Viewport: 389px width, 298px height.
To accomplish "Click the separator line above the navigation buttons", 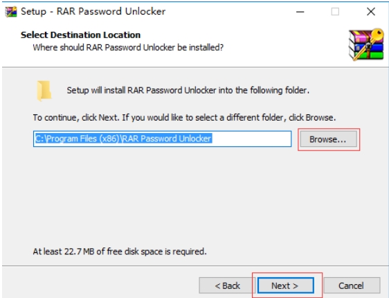I will pos(195,265).
